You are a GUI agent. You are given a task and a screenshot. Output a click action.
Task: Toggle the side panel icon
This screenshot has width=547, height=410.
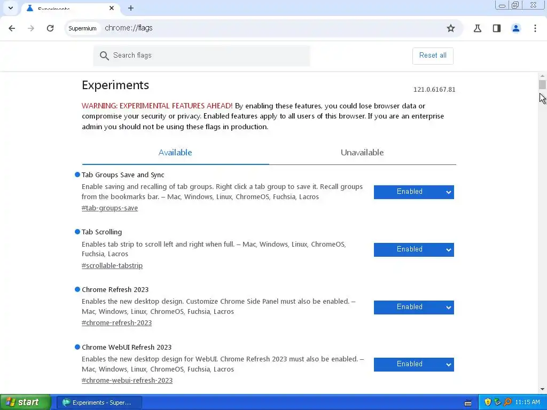click(x=497, y=28)
